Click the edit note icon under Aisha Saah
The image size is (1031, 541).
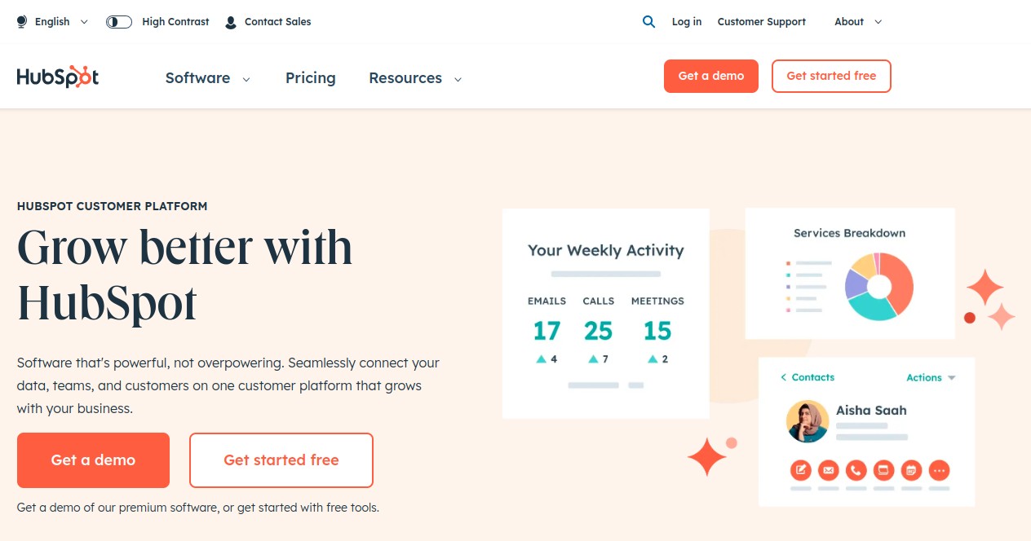(x=801, y=470)
